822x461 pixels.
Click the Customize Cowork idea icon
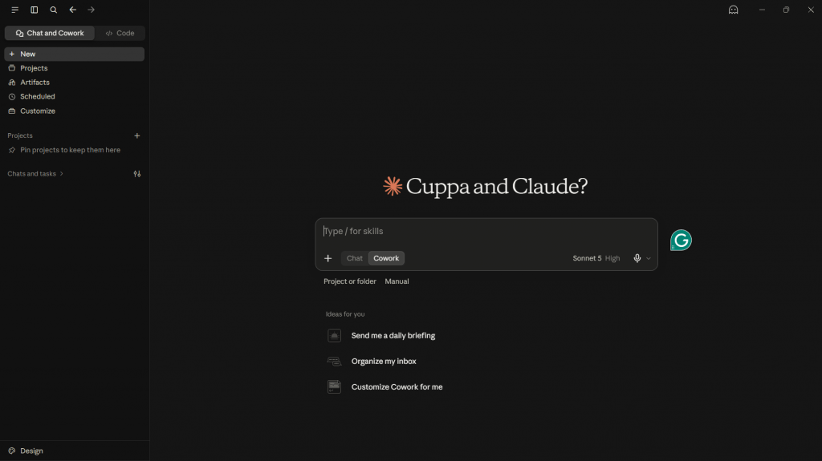pos(335,387)
